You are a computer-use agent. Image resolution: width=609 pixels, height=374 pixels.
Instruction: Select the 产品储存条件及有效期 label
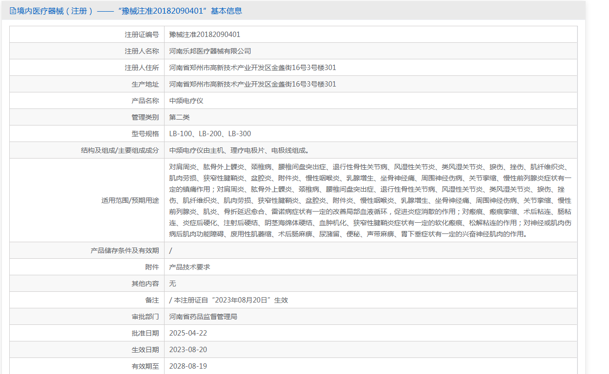coord(125,250)
